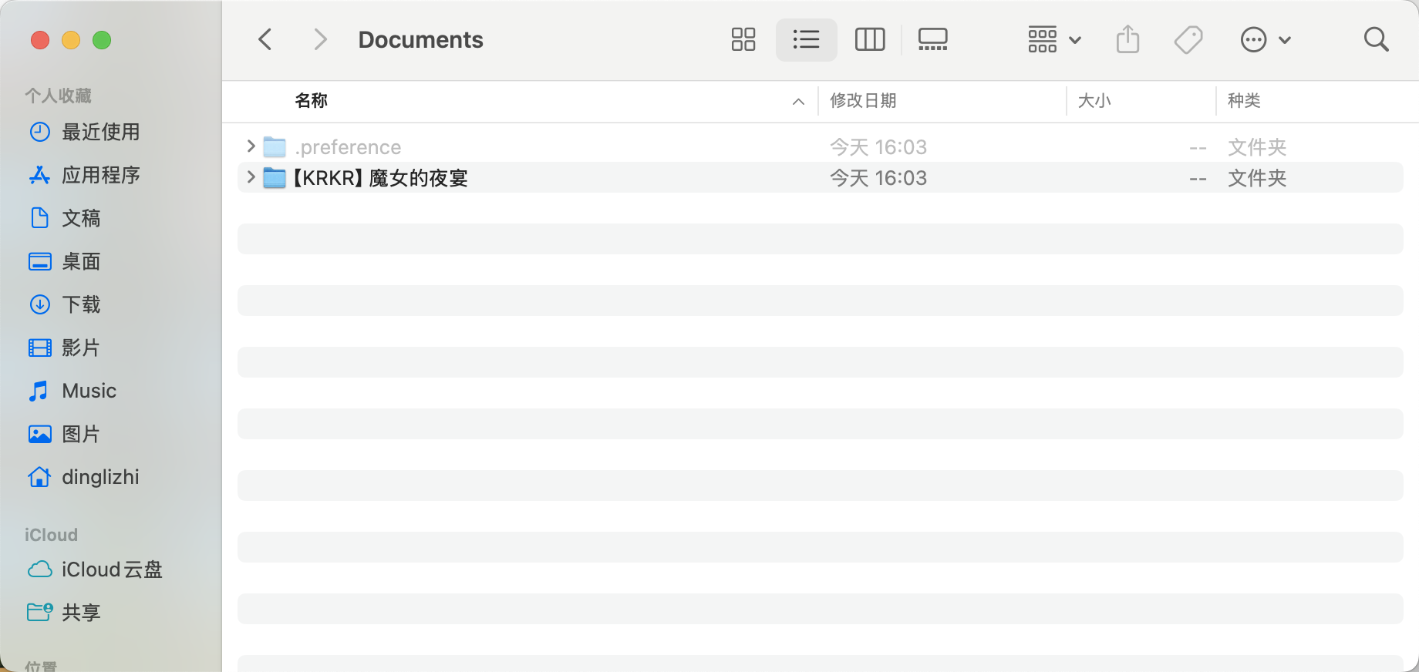Open 最近使用 in the sidebar
Viewport: 1419px width, 672px height.
pyautogui.click(x=100, y=132)
